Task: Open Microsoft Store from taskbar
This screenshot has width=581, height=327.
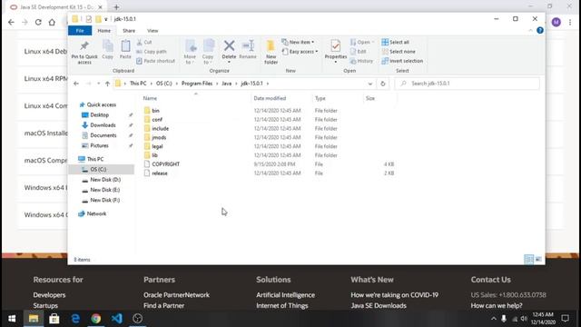Action: (54, 319)
